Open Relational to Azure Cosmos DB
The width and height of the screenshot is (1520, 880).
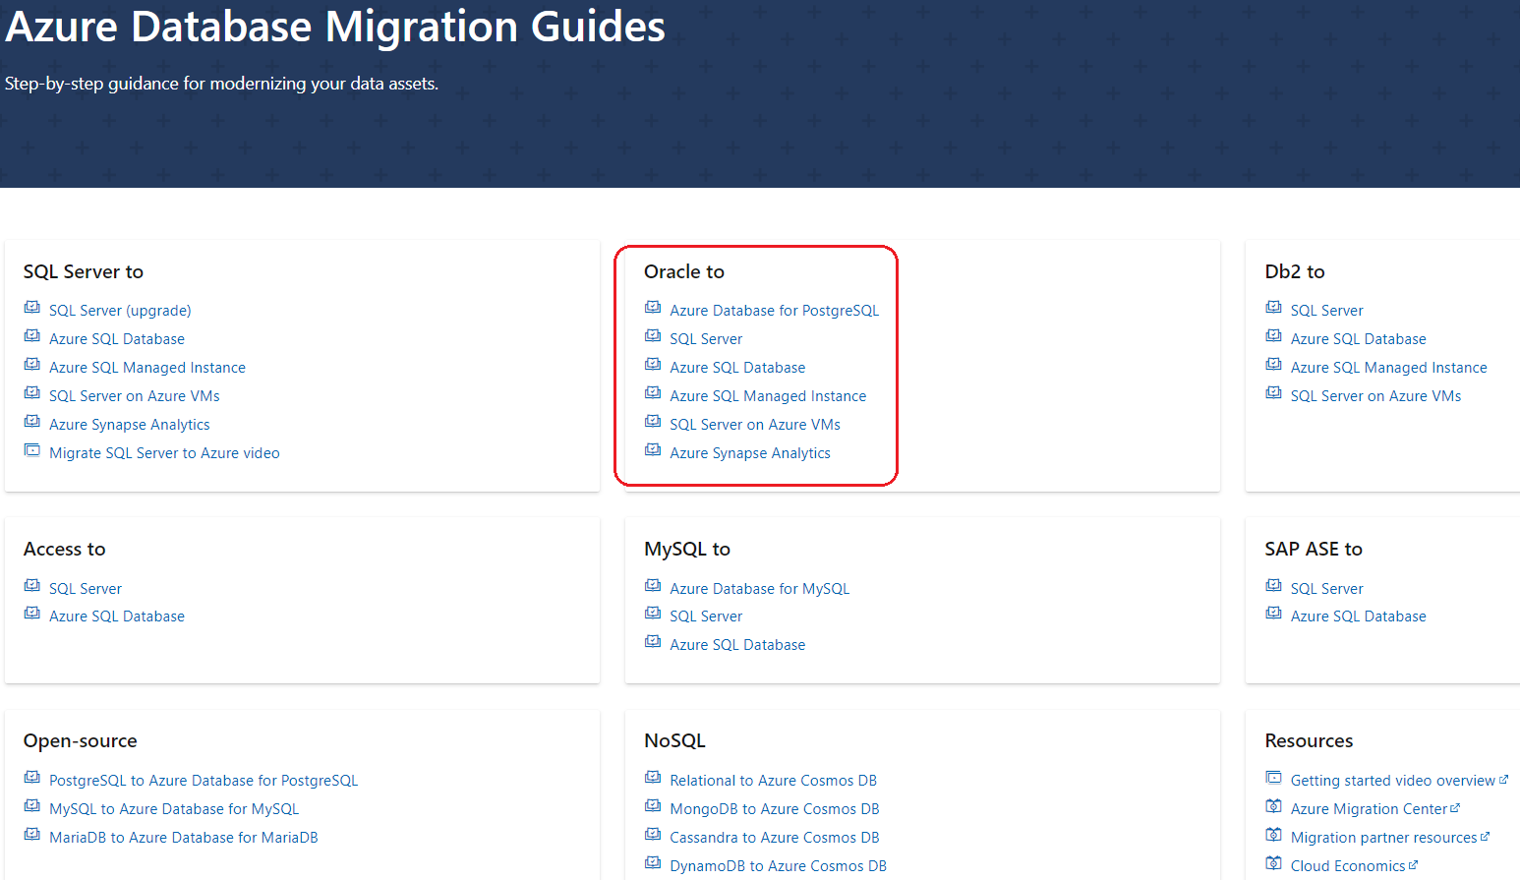point(774,781)
